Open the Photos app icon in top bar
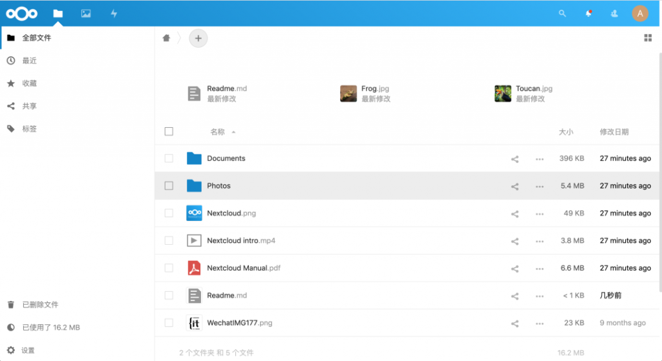This screenshot has height=361, width=662. click(x=85, y=13)
